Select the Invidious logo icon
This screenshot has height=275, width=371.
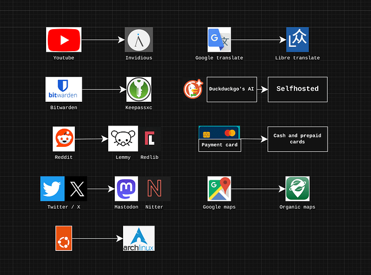pyautogui.click(x=139, y=40)
